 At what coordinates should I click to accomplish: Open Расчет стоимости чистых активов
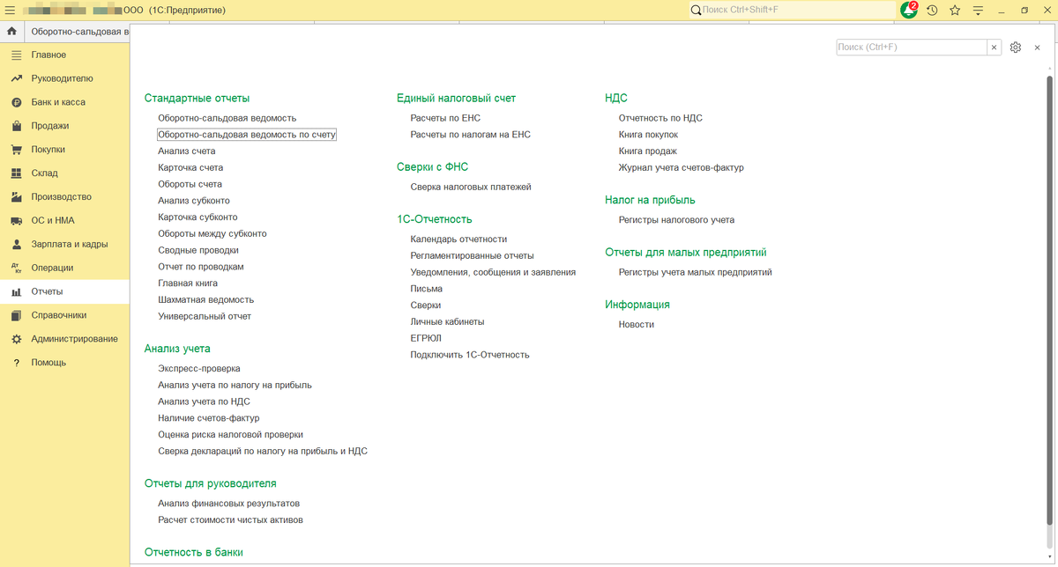coord(231,520)
